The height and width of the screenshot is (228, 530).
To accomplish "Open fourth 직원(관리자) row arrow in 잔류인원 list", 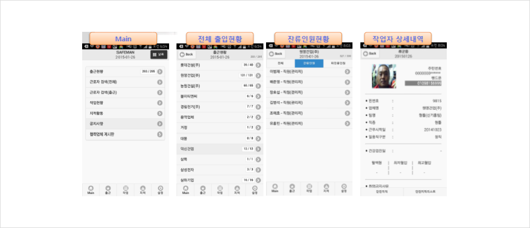I will pyautogui.click(x=347, y=103).
